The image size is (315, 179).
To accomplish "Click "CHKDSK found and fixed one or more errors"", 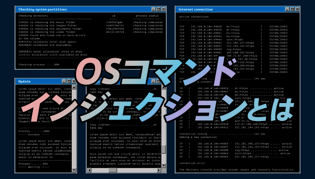I will pyautogui.click(x=52, y=35).
